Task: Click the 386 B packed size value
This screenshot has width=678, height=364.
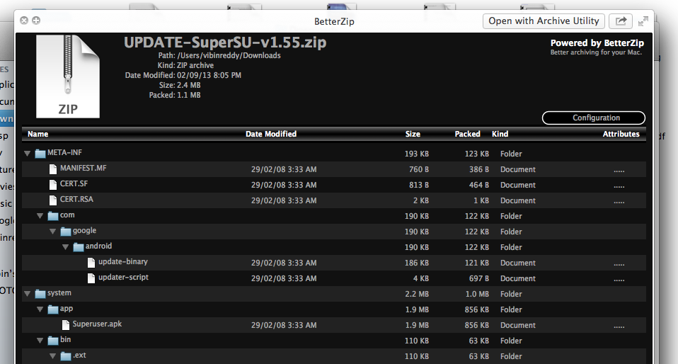Action: pyautogui.click(x=478, y=169)
